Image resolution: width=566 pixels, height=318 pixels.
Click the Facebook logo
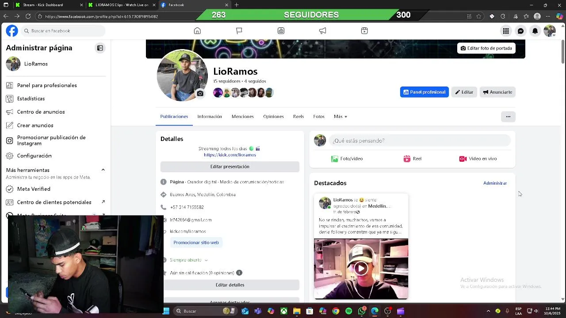[12, 31]
